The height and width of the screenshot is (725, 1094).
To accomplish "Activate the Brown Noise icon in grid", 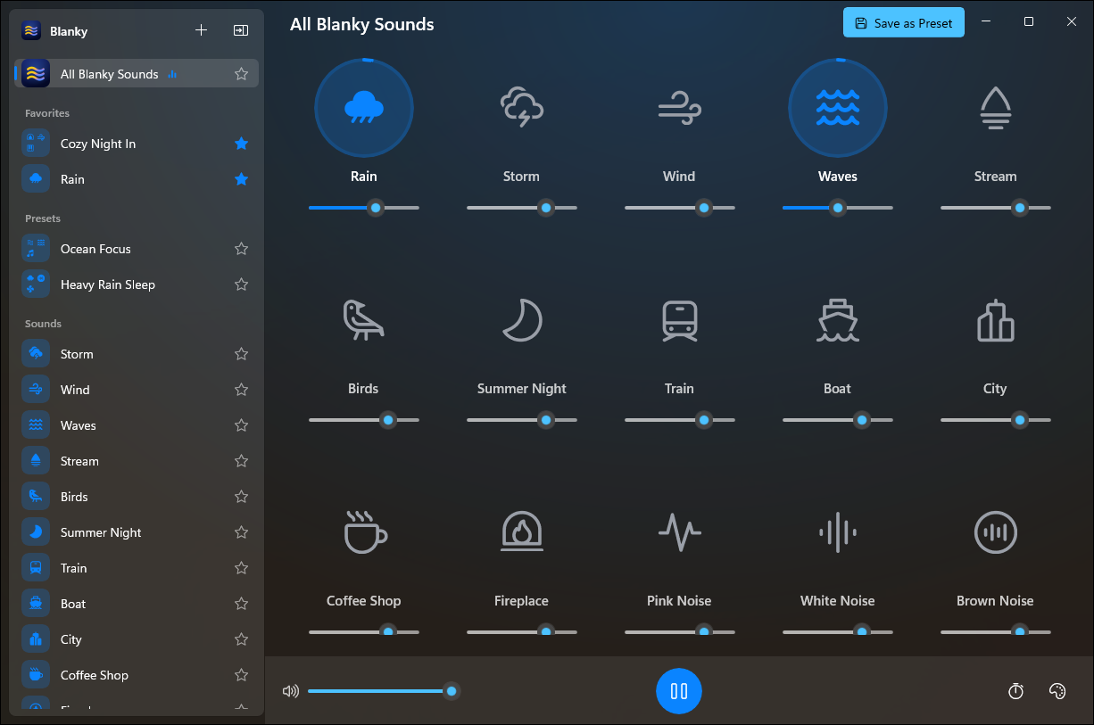I will [995, 532].
